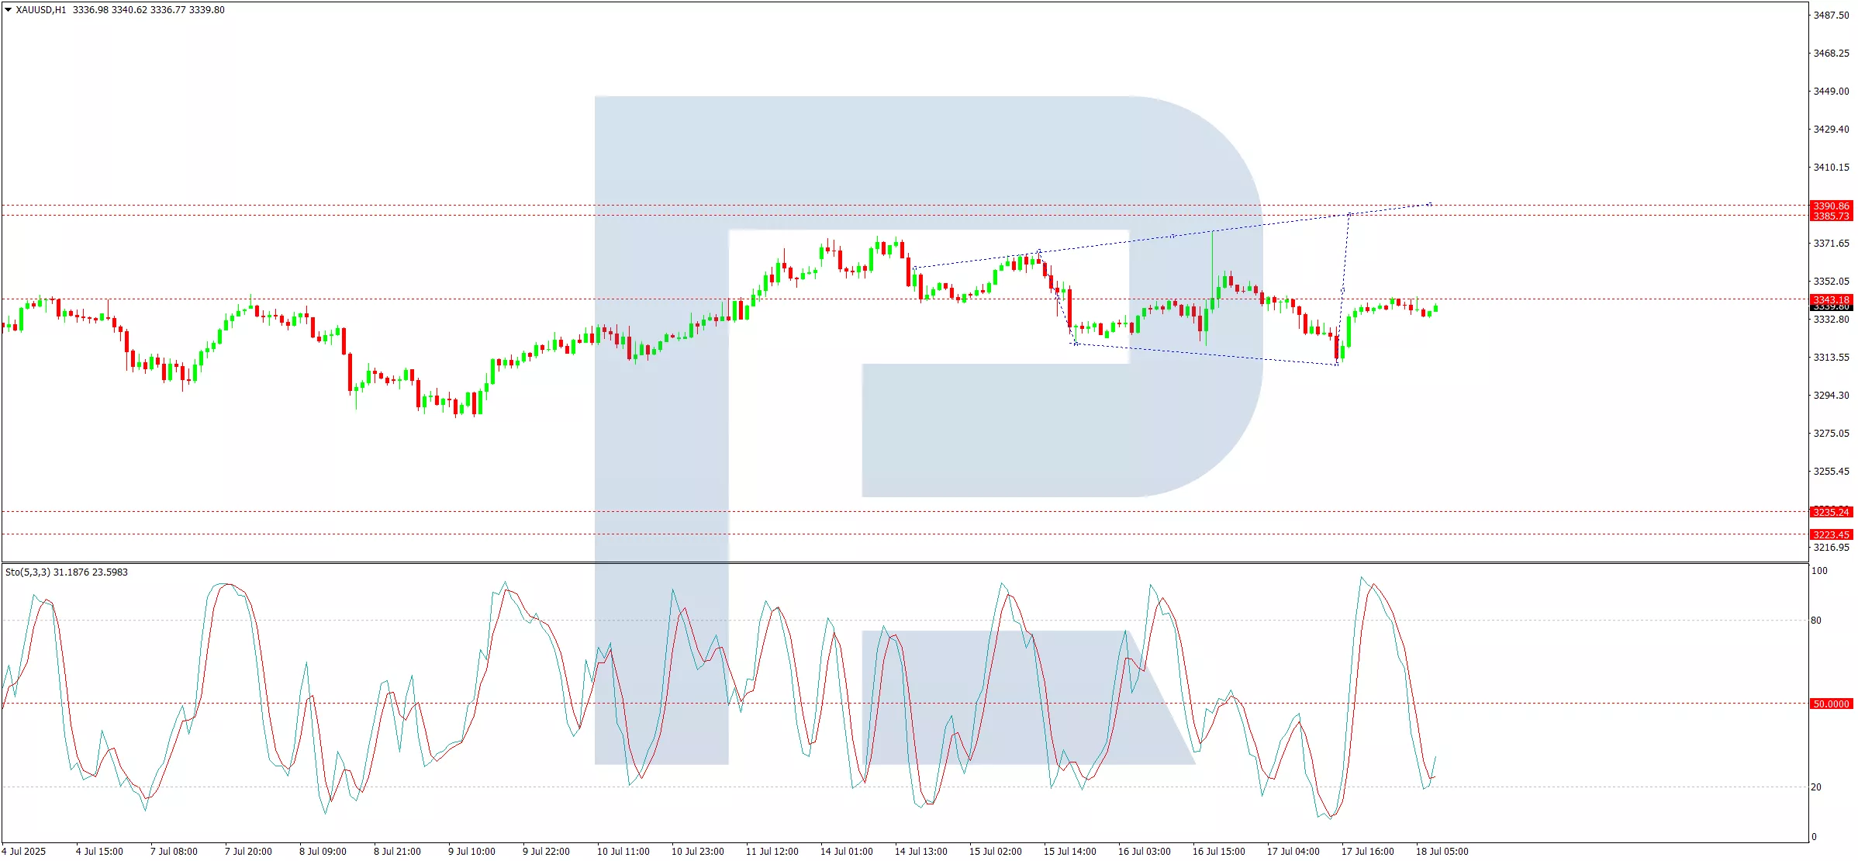Click the 18 Jul 05:00 time label
This screenshot has width=1858, height=861.
1442,852
